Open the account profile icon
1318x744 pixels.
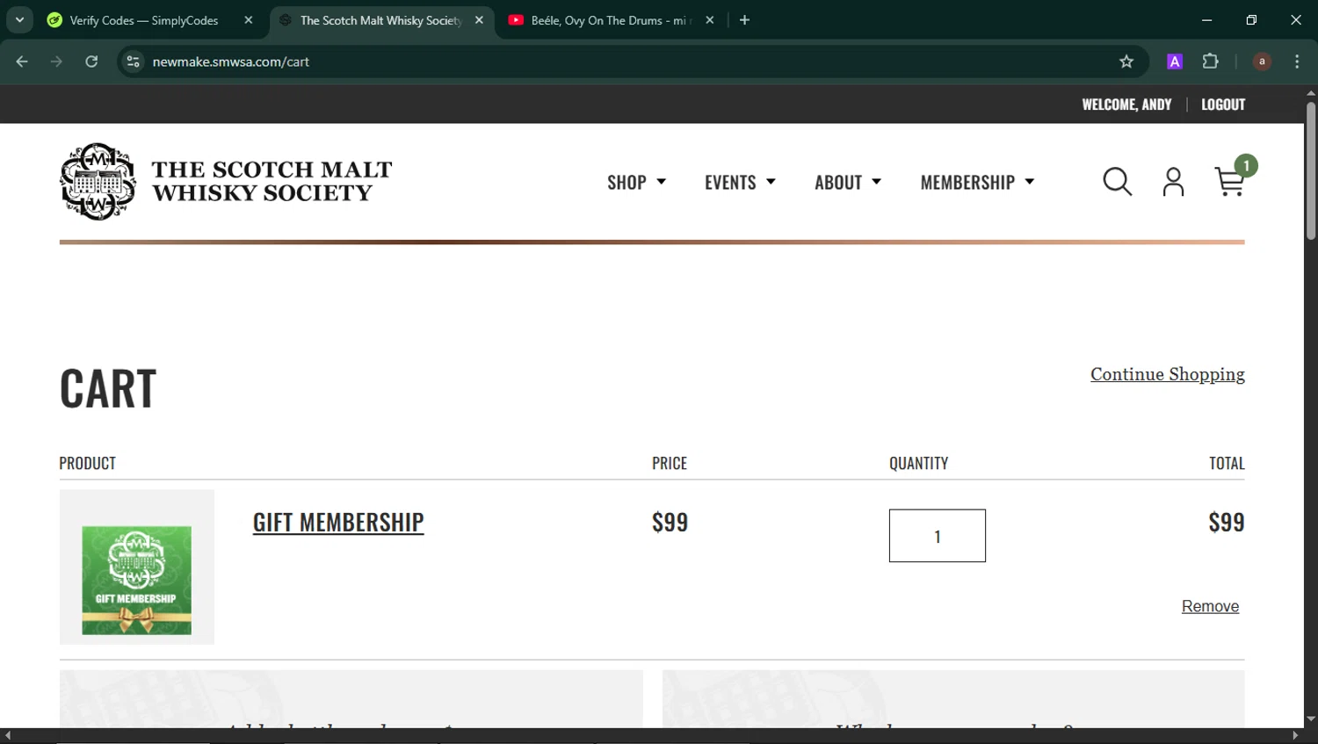click(1173, 182)
